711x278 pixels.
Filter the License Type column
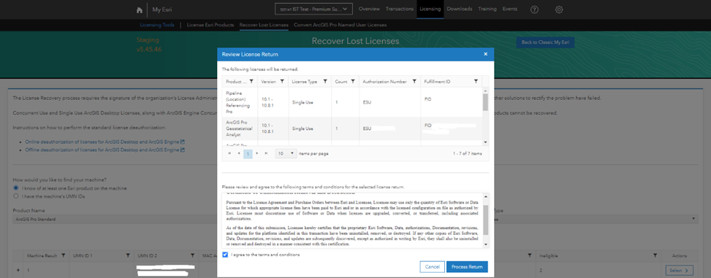pos(325,82)
